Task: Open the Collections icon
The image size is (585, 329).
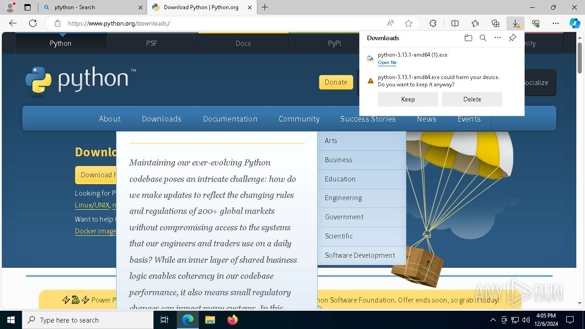Action: click(x=495, y=23)
